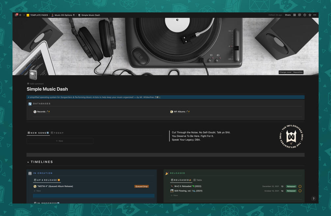Screen dimensions: 331x216
Task: Open the MOTM 4 queued album entry
Action: [55, 186]
